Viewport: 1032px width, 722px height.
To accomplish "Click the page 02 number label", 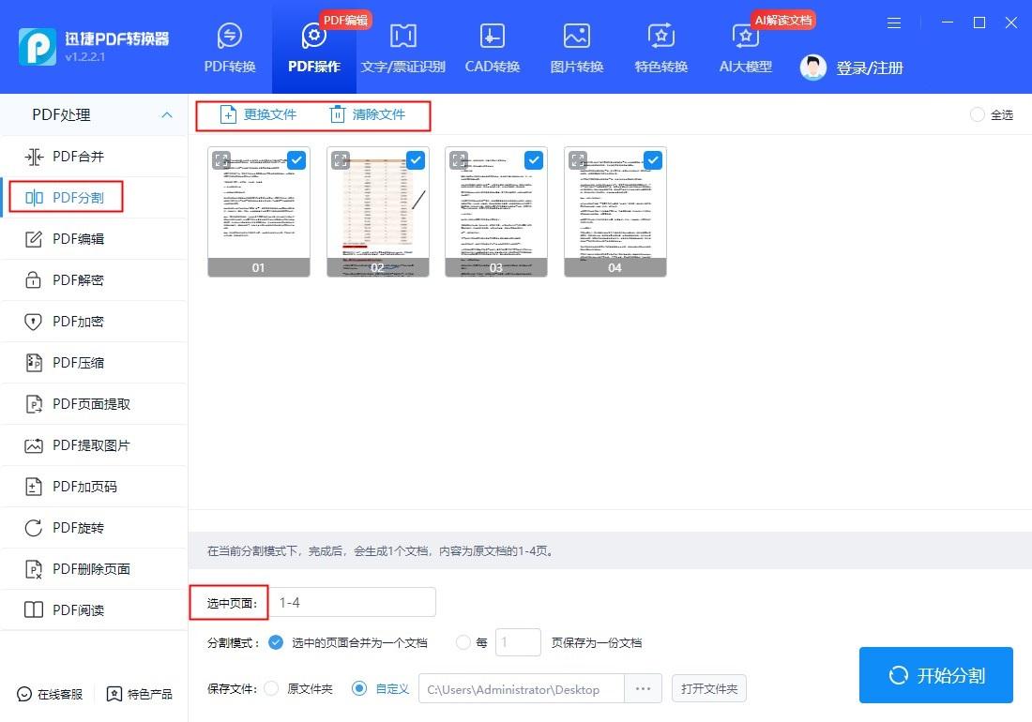I will click(x=378, y=267).
